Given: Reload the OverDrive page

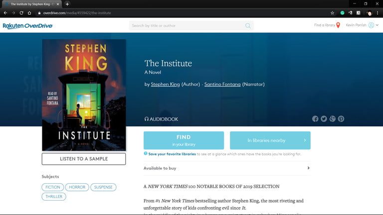Looking at the screenshot, I should click(x=21, y=13).
